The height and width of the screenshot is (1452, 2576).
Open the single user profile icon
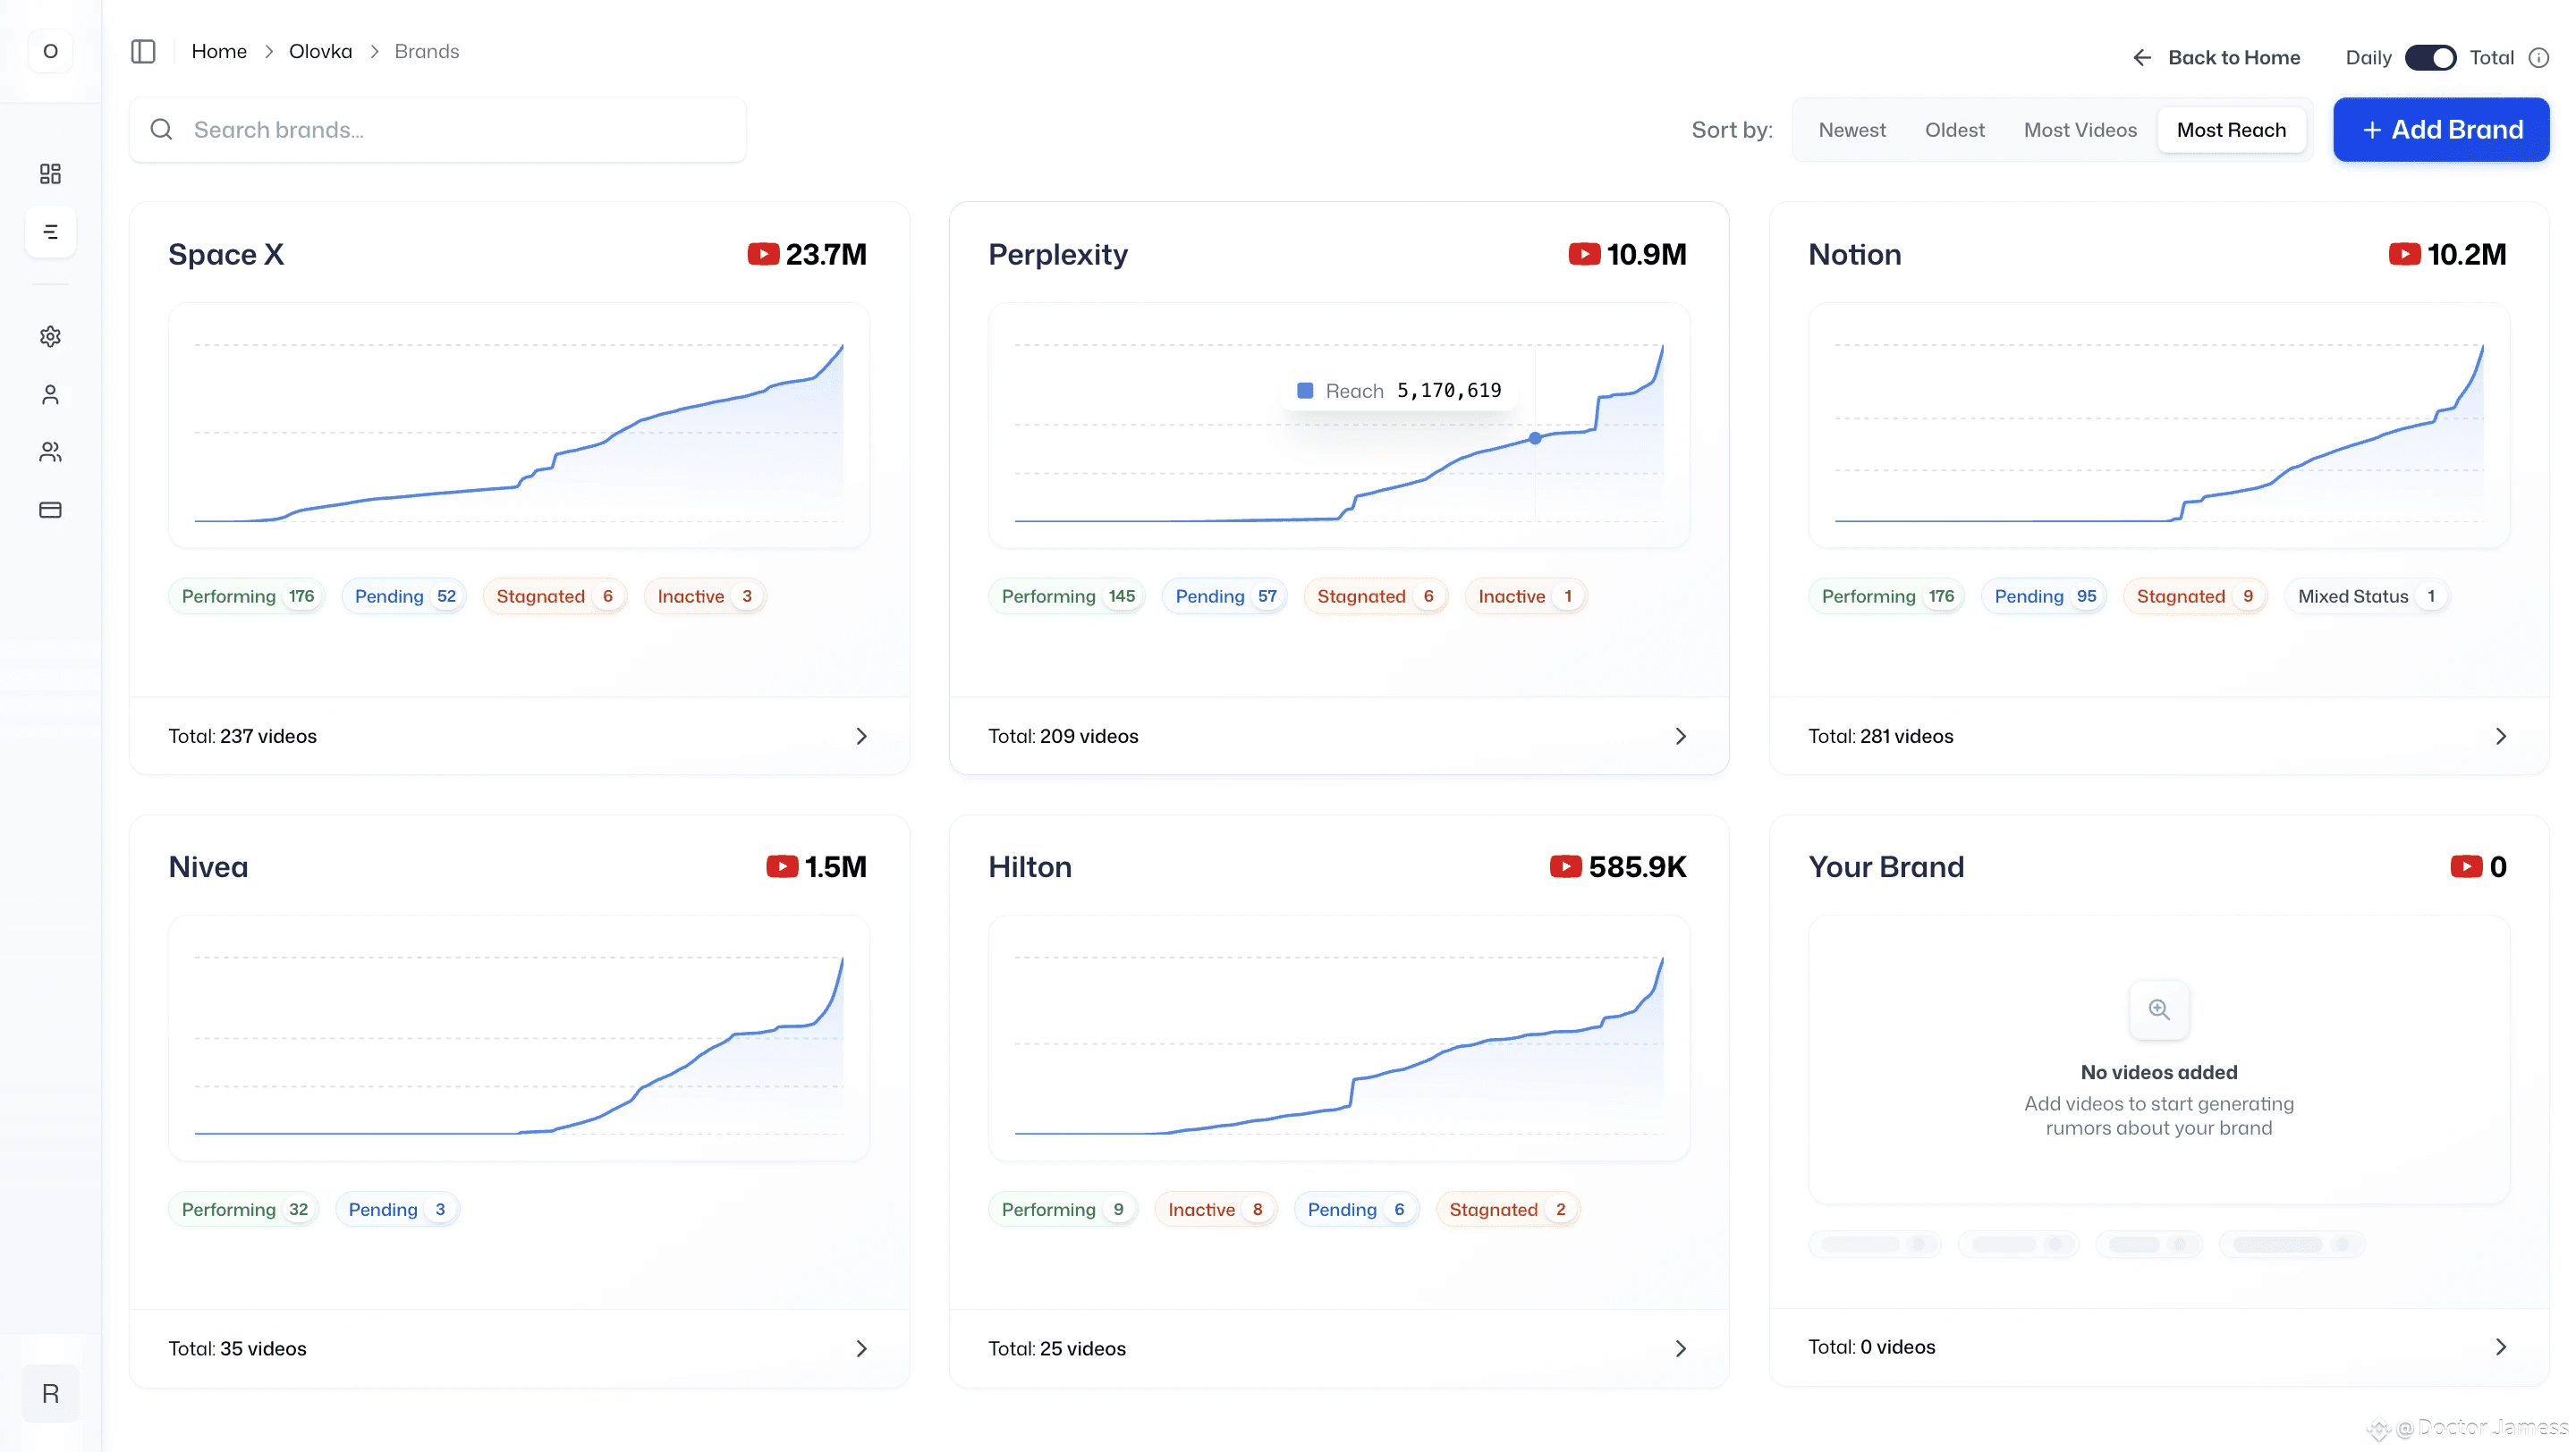50,394
